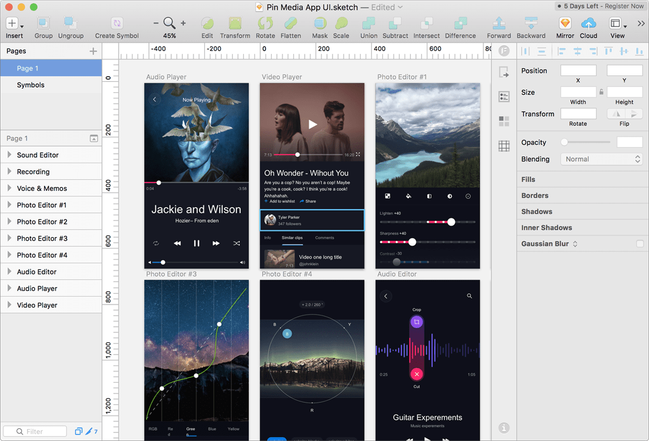Toggle pages list collapse button
The image size is (649, 441).
94,138
